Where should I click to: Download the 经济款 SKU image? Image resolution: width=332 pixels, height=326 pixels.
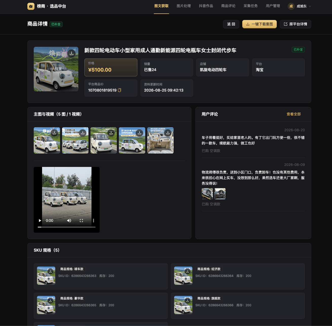pyautogui.click(x=188, y=271)
